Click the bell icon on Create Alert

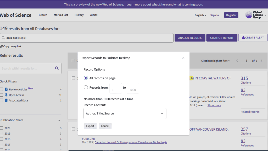(243, 38)
